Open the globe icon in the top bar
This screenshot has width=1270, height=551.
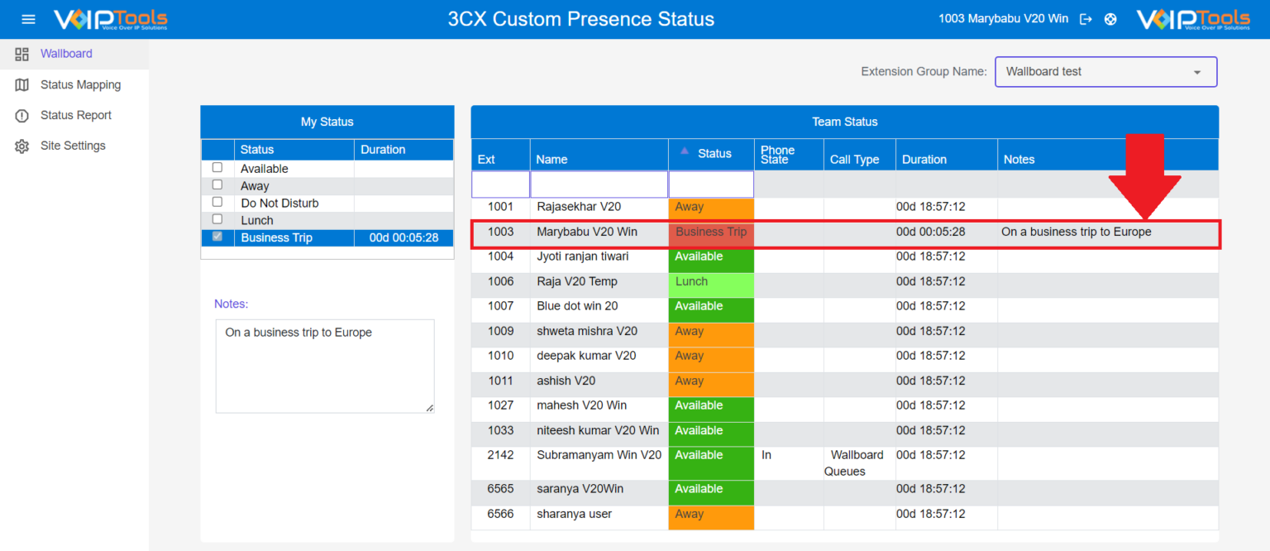click(x=1110, y=18)
